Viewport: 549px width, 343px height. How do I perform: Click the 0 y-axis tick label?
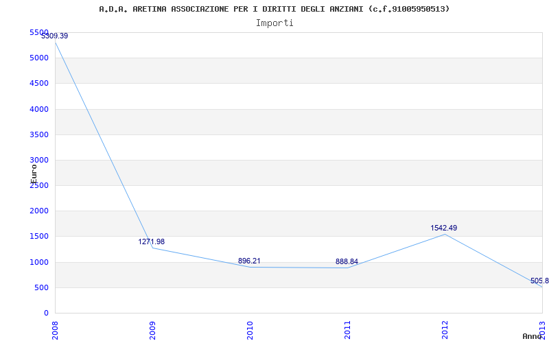[46, 313]
